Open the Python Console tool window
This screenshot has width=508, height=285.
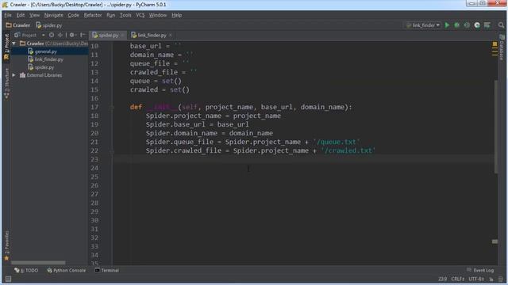pos(67,271)
